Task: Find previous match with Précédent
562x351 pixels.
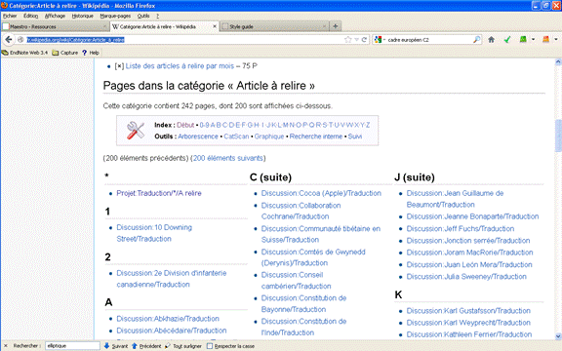Action: tap(146, 346)
